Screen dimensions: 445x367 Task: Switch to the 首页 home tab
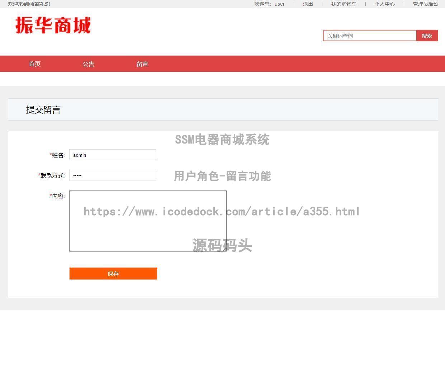[x=35, y=63]
